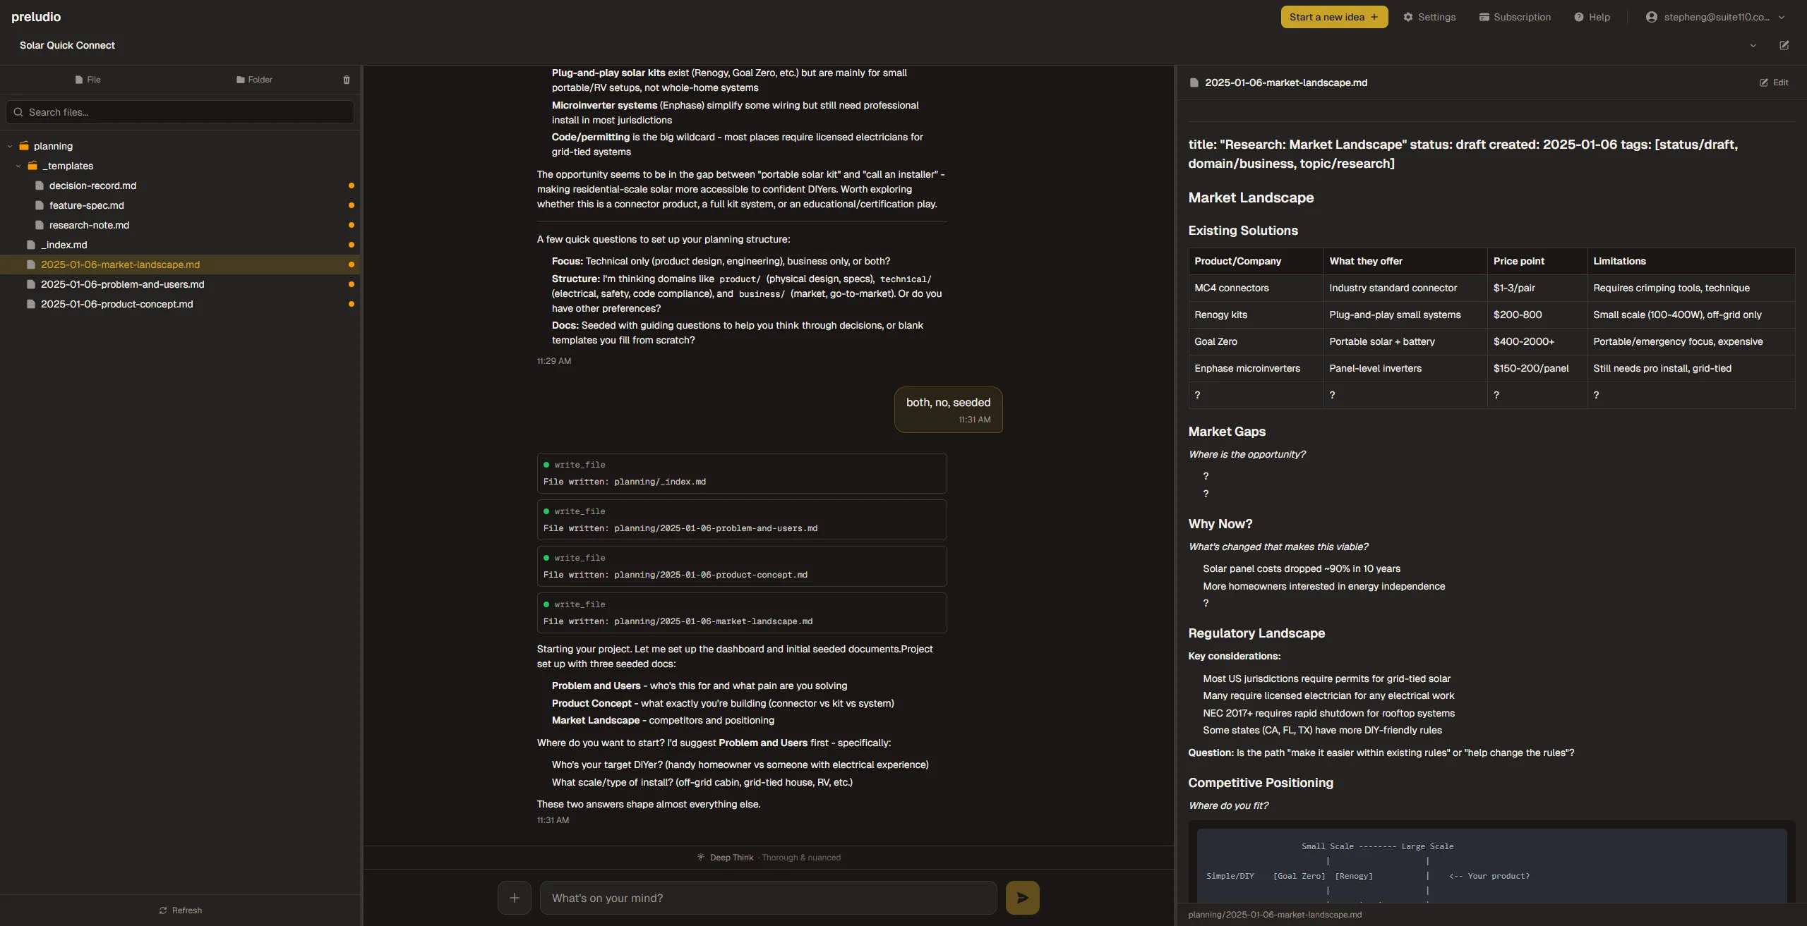Click the trash icon above the file search
1807x926 pixels.
345,80
